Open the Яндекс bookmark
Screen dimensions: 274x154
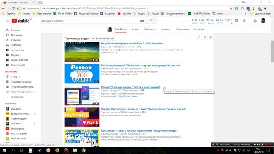pyautogui.click(x=139, y=13)
